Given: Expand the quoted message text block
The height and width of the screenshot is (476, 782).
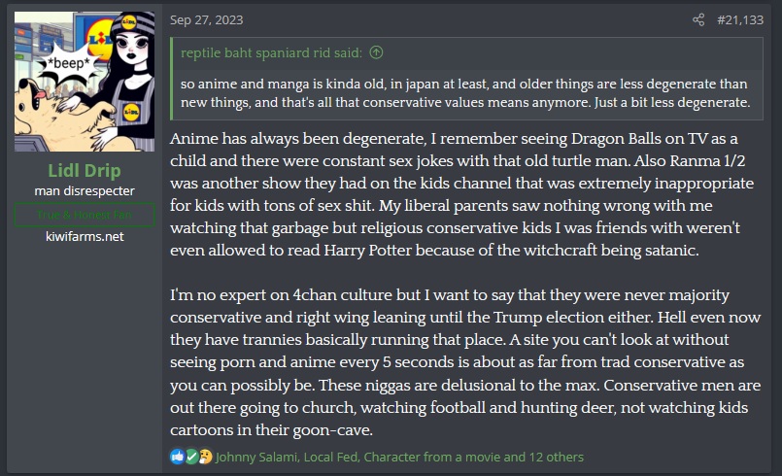Looking at the screenshot, I should point(465,92).
